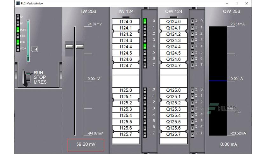Click the RUN status LED on the CPU
The height and width of the screenshot is (154, 266).
tap(18, 42)
